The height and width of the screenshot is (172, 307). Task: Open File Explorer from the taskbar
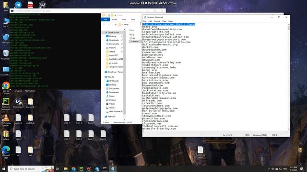click(66, 169)
